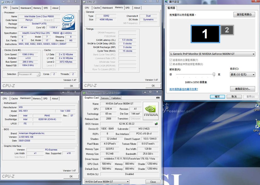
Task: Click the title bar icon of the CPU-Z Mainboard window
Action: pyautogui.click(x=2, y=93)
